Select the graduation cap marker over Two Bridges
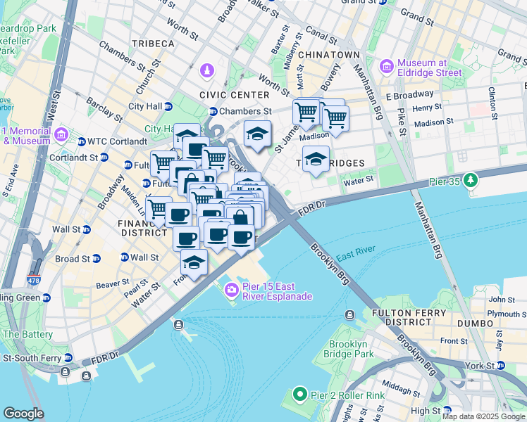Viewport: 527px width, 422px height. [x=316, y=160]
